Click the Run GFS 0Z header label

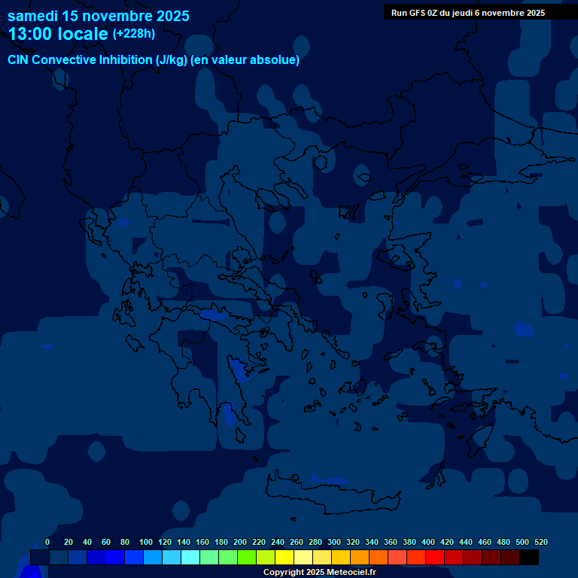467,13
